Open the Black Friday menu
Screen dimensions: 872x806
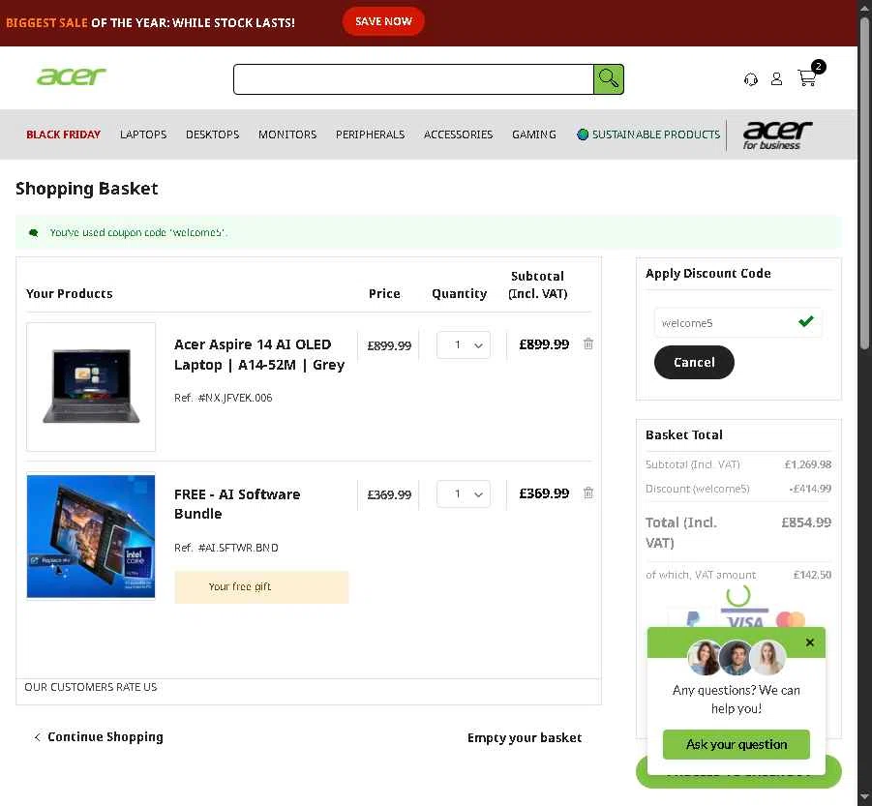tap(64, 134)
